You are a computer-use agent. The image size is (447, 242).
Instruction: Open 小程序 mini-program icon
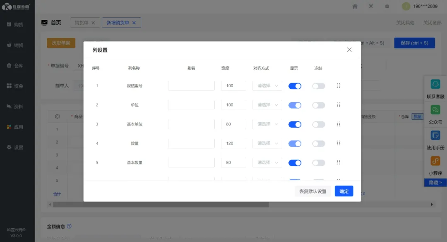click(435, 161)
